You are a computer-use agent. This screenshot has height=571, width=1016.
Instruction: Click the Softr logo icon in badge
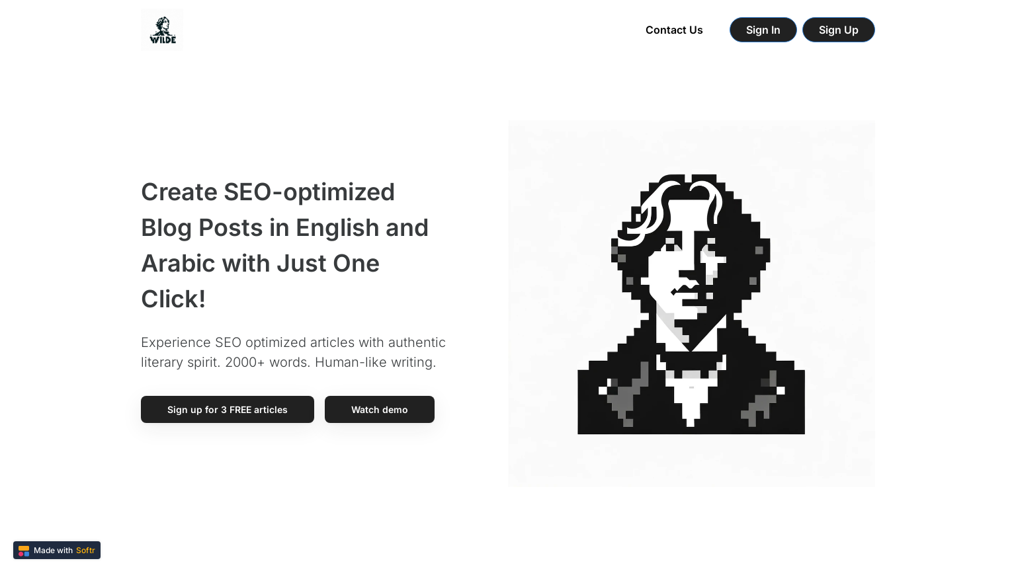[24, 551]
